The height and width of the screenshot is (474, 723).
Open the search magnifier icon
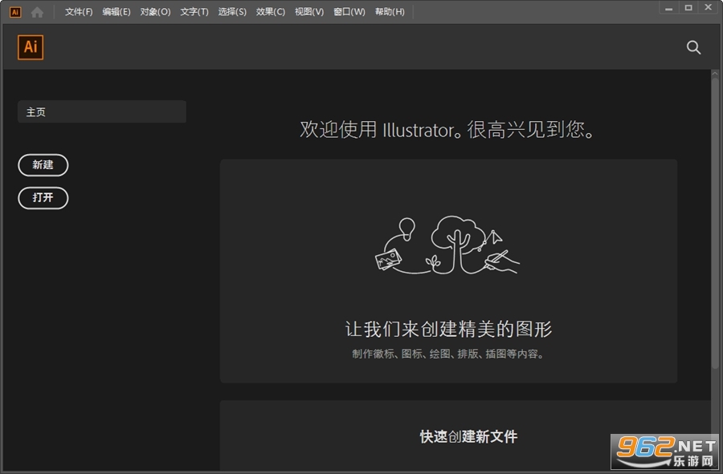pos(693,47)
